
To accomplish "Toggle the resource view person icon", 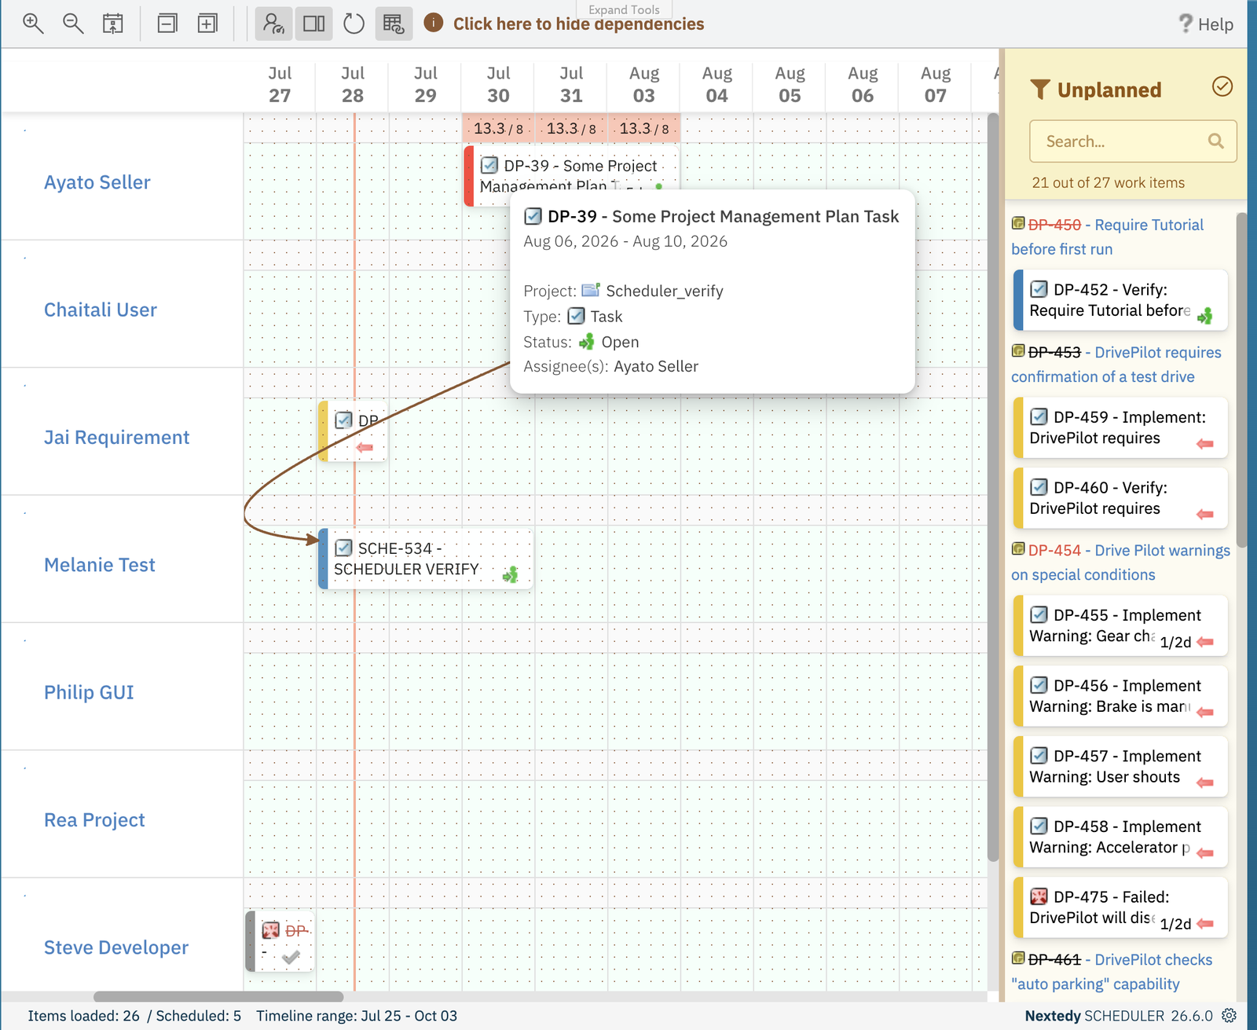I will [x=273, y=24].
